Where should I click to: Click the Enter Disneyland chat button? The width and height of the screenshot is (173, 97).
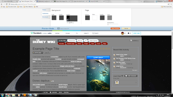[131, 76]
